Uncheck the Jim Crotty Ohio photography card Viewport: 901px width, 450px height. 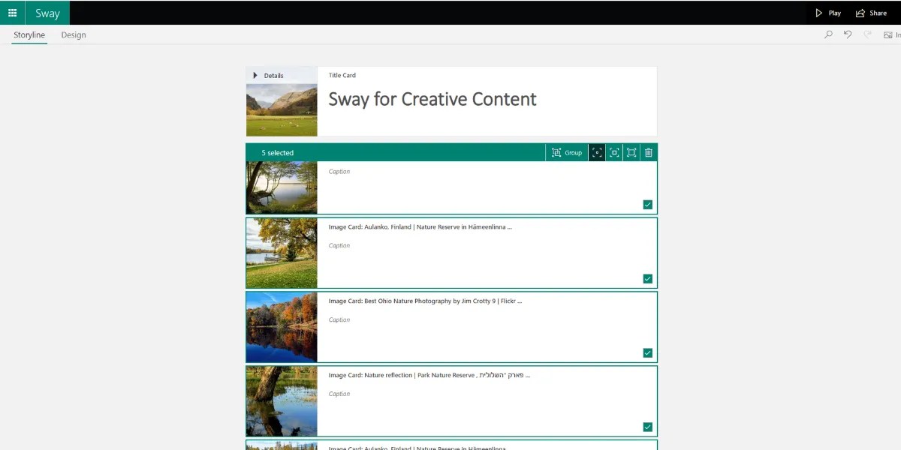coord(647,352)
